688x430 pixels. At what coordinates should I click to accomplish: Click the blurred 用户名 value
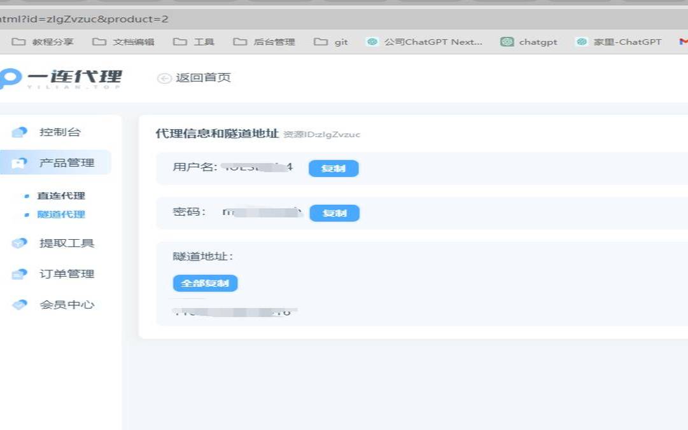[x=256, y=167]
